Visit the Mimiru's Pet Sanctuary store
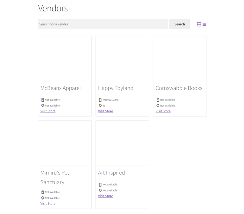Viewport: 244px width, 214px height. 48,203
